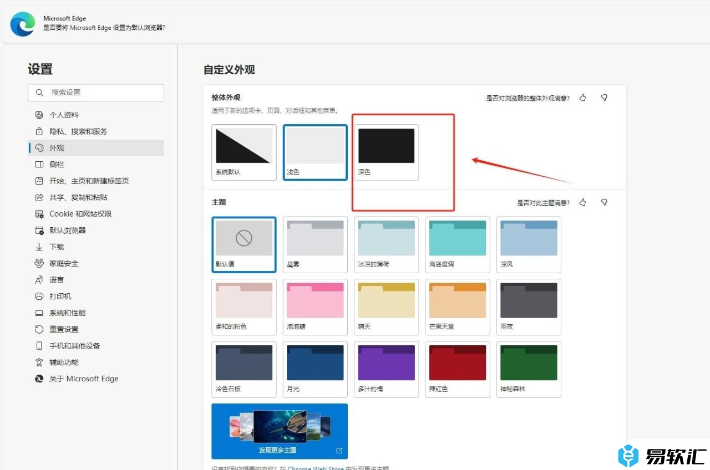Click the Microsoft Edge logo icon
710x470 pixels.
pos(23,23)
